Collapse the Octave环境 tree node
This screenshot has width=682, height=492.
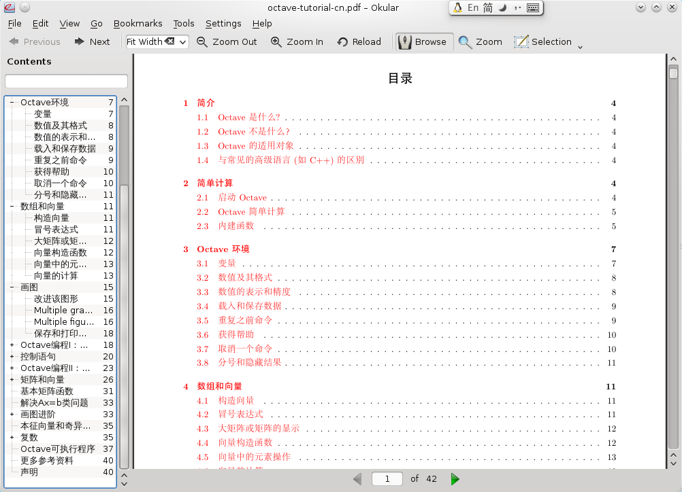tap(12, 102)
